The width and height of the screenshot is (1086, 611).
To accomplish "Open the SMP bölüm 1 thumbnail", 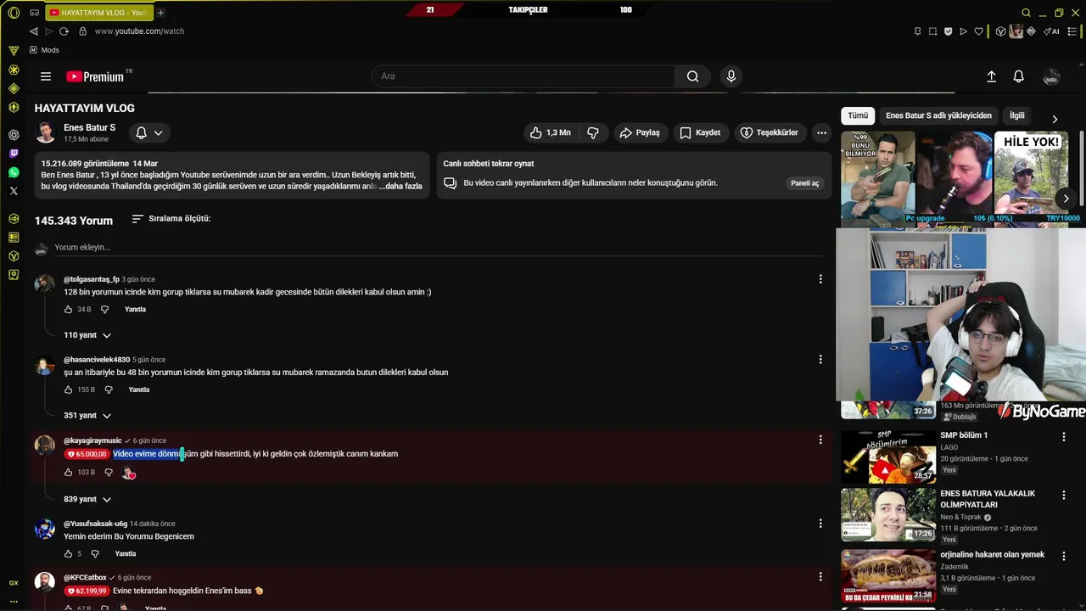I will pos(888,457).
